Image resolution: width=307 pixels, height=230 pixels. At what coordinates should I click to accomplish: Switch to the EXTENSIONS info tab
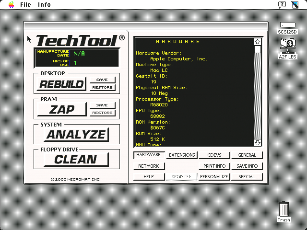coord(182,155)
